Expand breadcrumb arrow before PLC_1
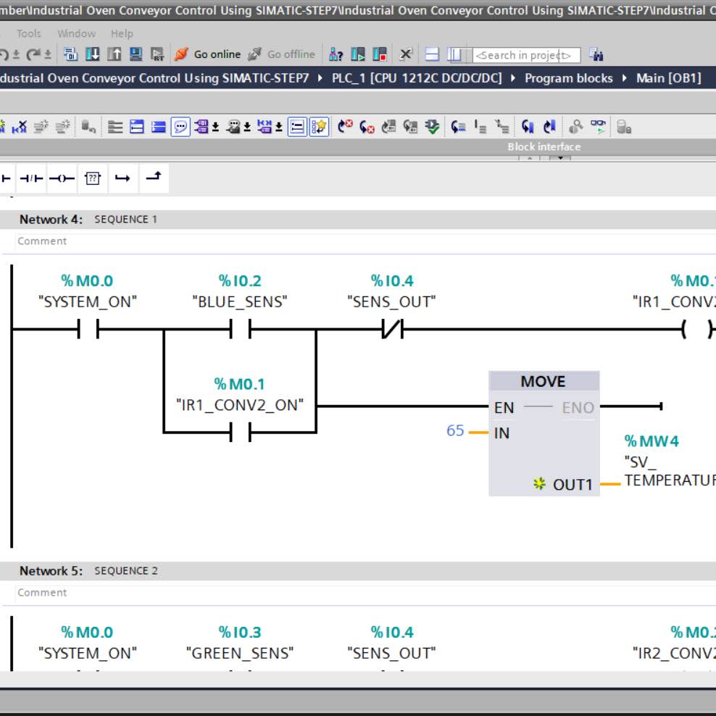The image size is (716, 716). point(320,78)
